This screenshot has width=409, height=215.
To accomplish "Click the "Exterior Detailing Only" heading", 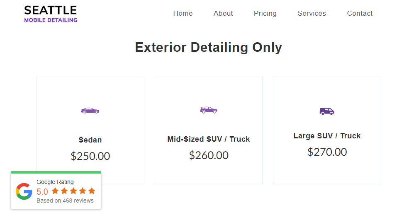I will [209, 47].
